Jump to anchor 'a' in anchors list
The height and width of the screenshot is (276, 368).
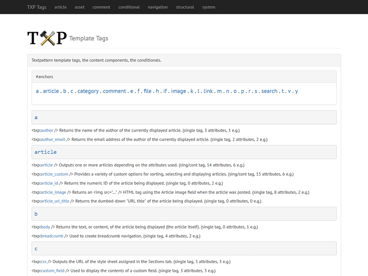pyautogui.click(x=37, y=91)
